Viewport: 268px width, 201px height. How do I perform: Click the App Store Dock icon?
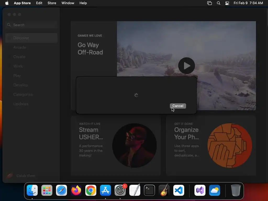105,190
